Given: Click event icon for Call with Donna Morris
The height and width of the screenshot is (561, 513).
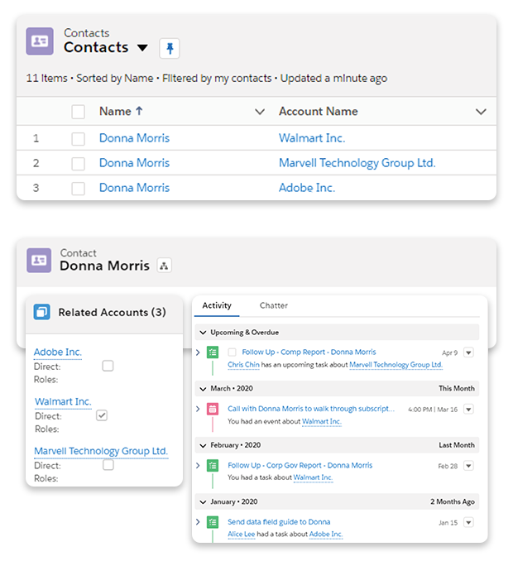Looking at the screenshot, I should [x=213, y=409].
